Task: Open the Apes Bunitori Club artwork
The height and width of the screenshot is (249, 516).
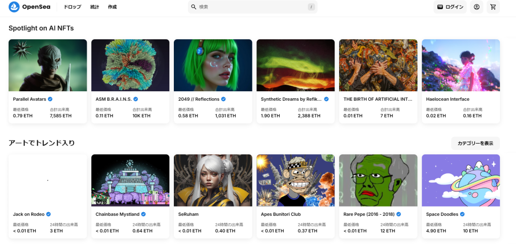Action: (x=295, y=180)
